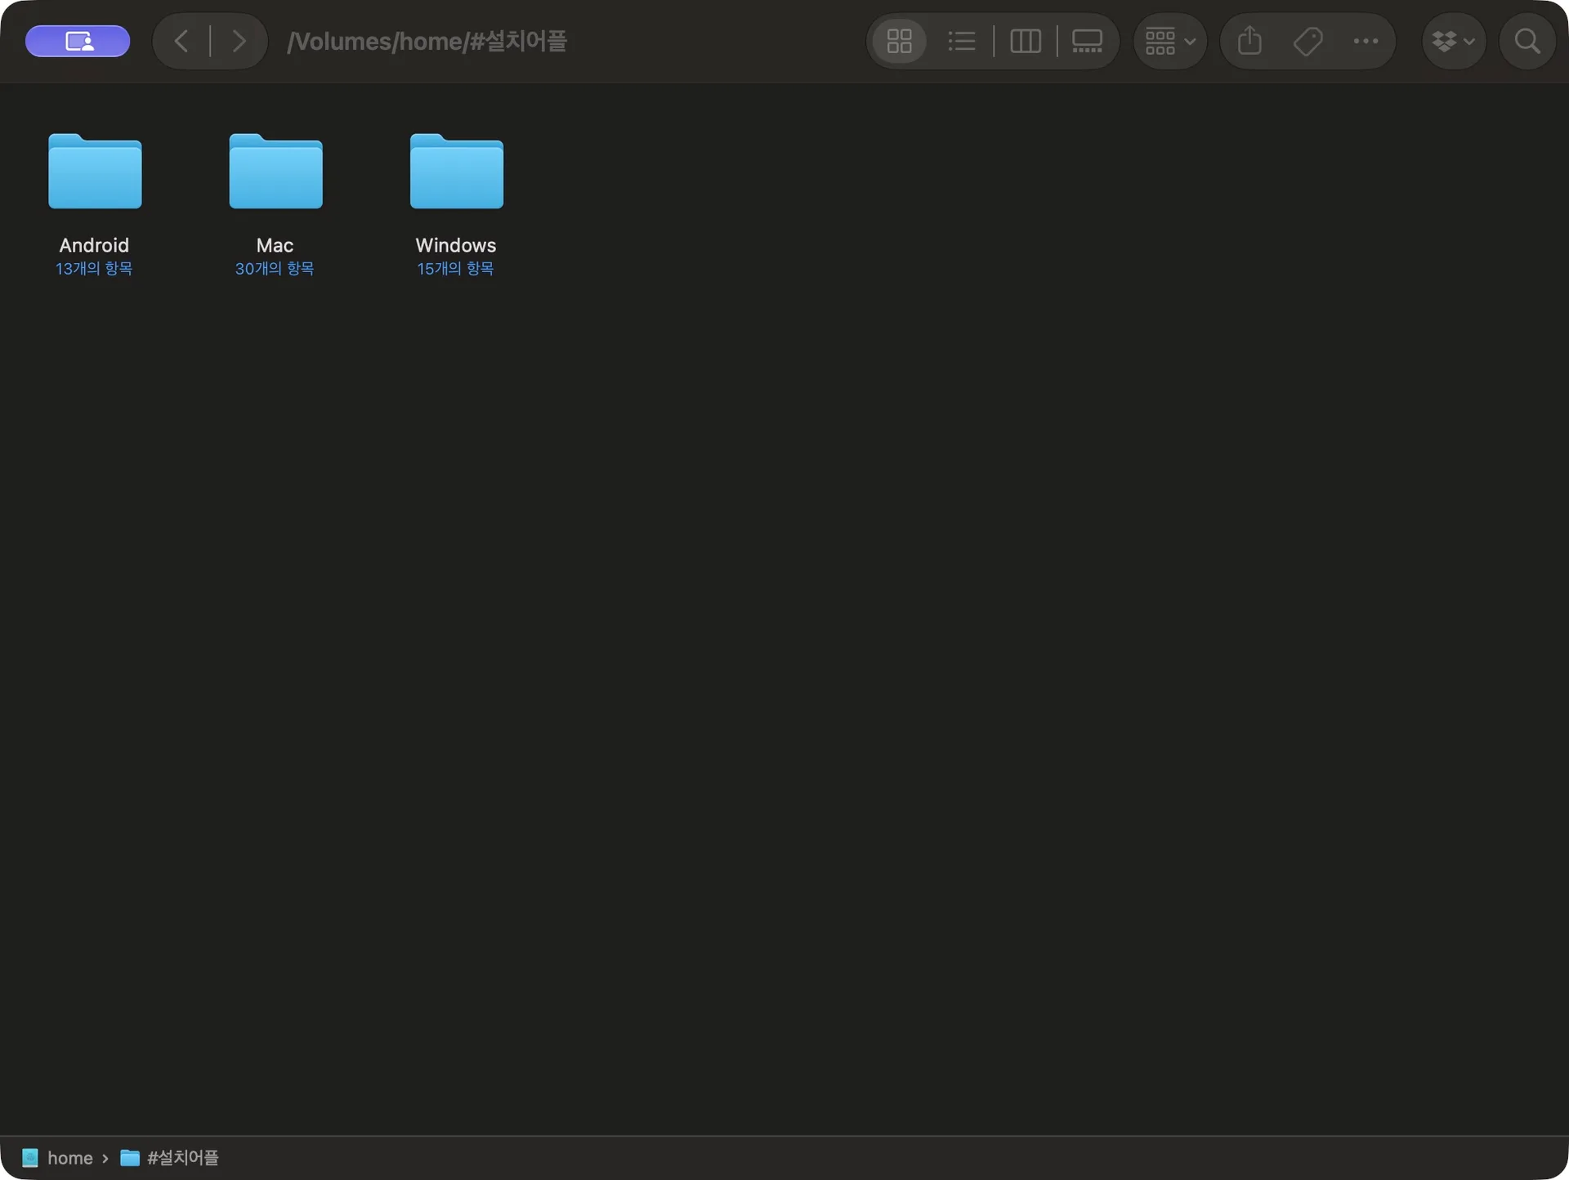Click the Mac folder name label
Screen dimensions: 1569x1180
tap(275, 245)
